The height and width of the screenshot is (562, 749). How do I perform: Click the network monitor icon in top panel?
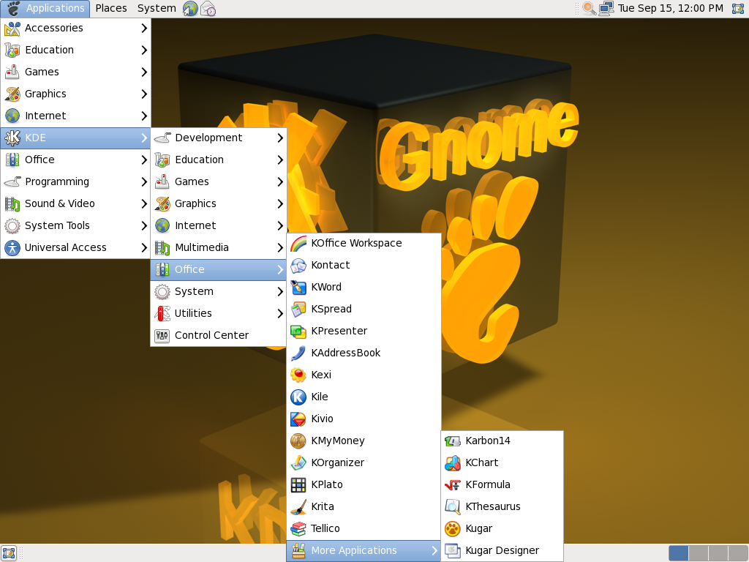click(x=606, y=8)
